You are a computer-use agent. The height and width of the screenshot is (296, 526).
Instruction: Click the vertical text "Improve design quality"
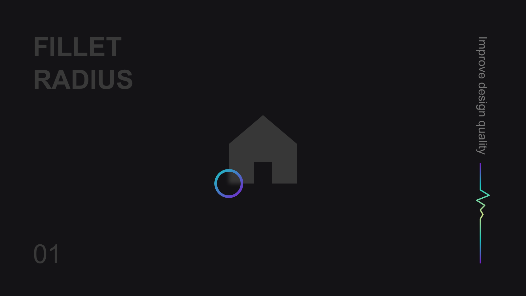pos(482,95)
